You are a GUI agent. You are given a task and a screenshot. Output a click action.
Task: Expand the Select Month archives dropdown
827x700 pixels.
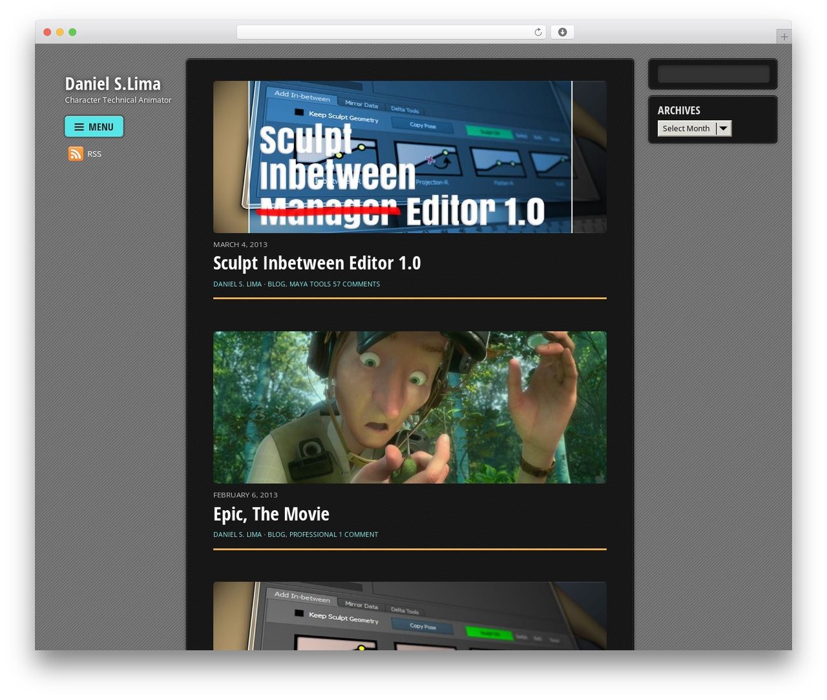tap(695, 129)
